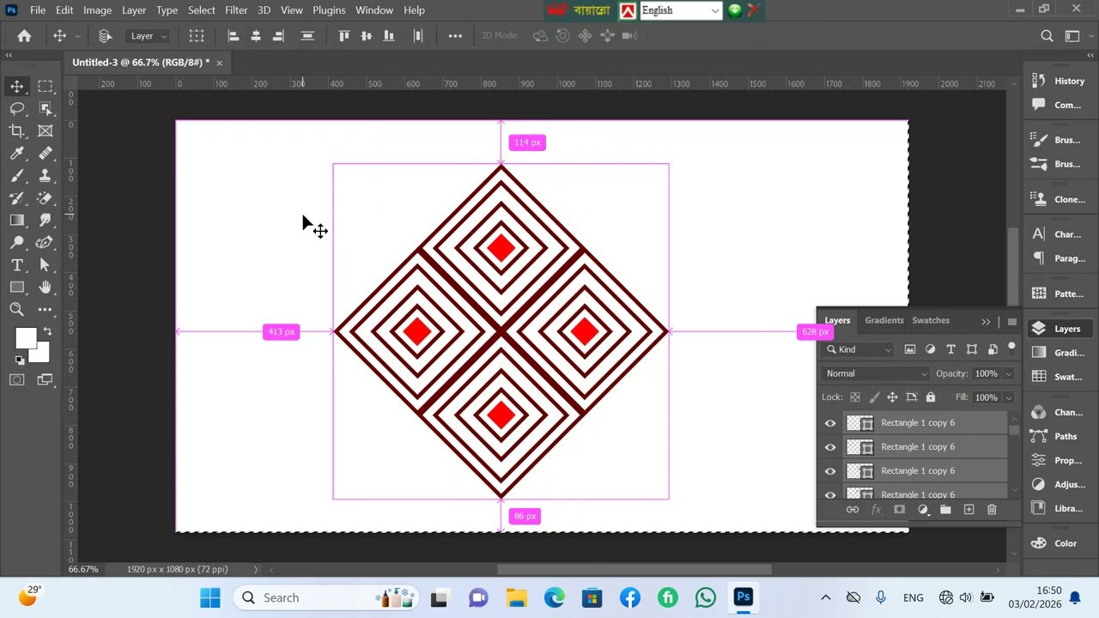Select the Gradient tool
This screenshot has height=618, width=1099.
tap(17, 220)
